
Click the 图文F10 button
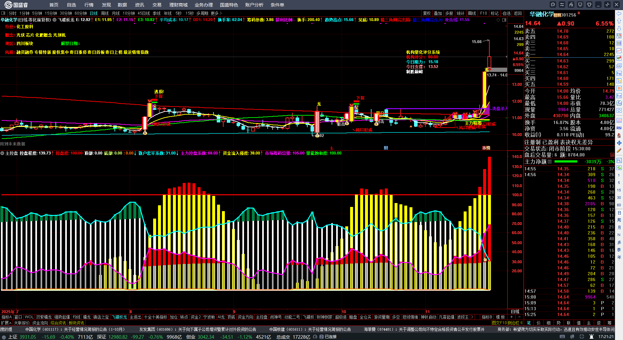point(499,323)
